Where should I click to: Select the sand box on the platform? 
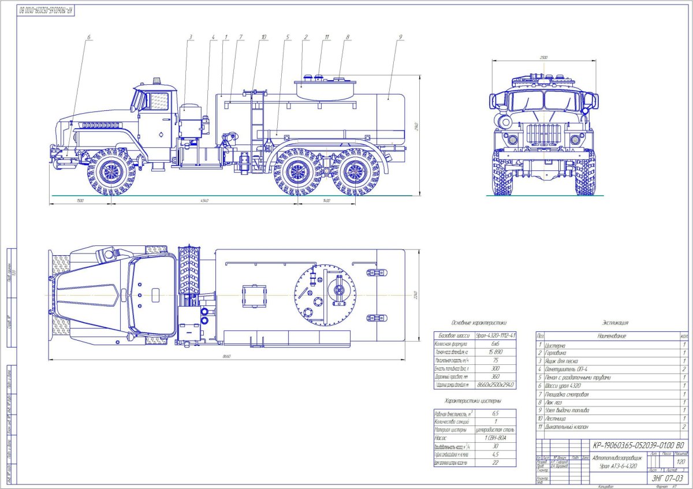tap(191, 121)
